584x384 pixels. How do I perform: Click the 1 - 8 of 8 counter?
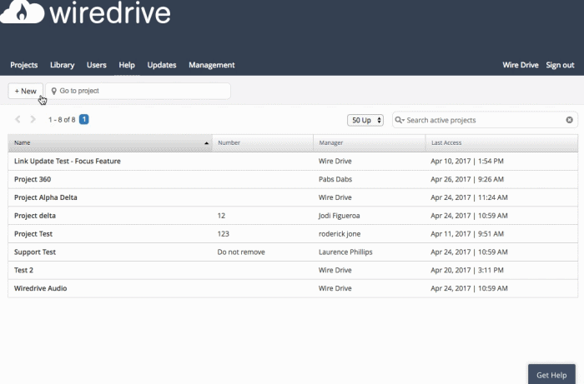pyautogui.click(x=62, y=120)
